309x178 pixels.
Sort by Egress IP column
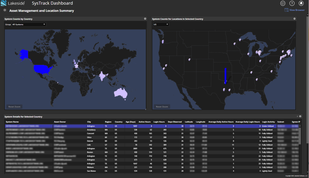[296, 122]
